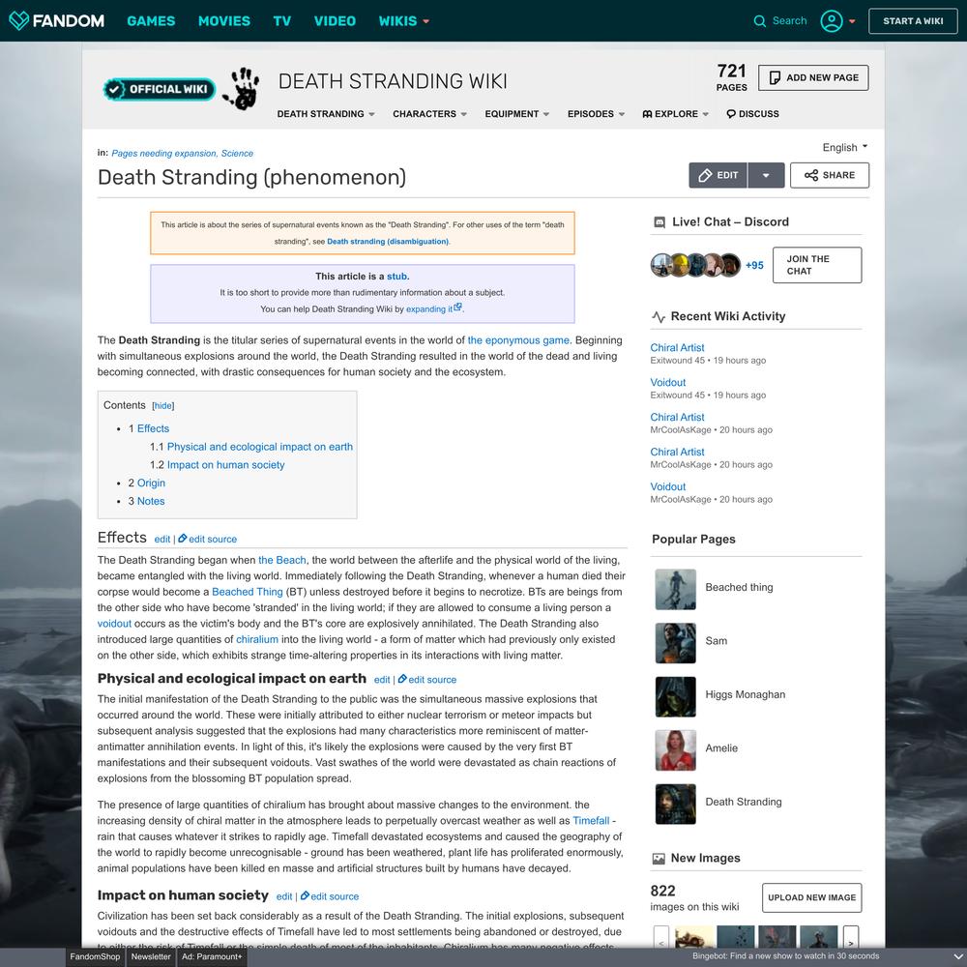Open the English language dropdown
967x967 pixels.
click(x=845, y=147)
